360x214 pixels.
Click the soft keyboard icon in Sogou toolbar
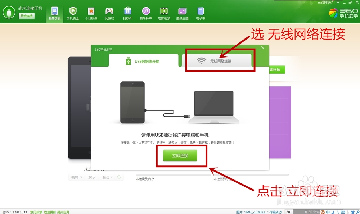pyautogui.click(x=343, y=212)
